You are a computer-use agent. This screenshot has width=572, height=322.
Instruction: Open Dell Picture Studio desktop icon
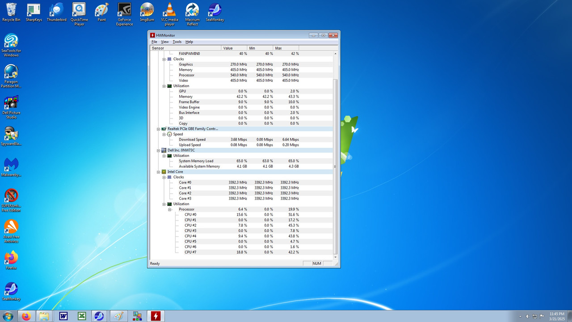(x=11, y=107)
